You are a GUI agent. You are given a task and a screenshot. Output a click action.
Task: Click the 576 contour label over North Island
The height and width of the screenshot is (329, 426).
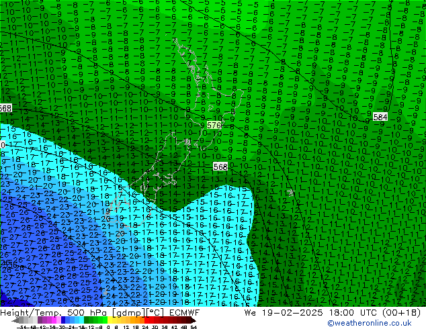click(214, 125)
